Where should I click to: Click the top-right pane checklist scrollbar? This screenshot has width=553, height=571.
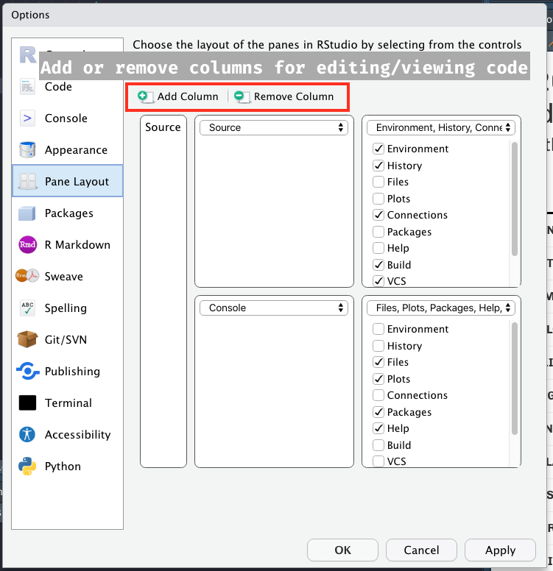coord(515,199)
